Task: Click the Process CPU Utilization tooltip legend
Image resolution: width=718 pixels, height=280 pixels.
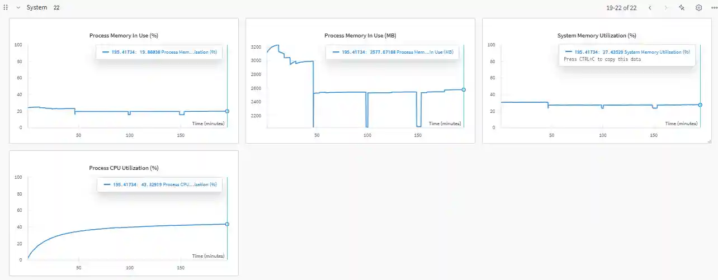Action: click(159, 184)
